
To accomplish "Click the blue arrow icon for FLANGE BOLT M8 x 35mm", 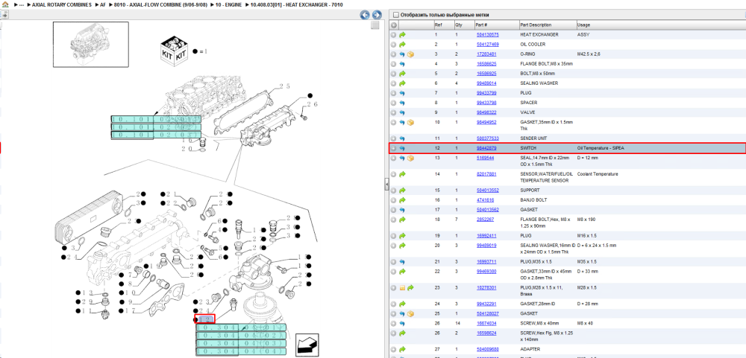I will pyautogui.click(x=402, y=64).
